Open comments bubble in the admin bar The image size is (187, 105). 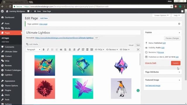(x=29, y=11)
